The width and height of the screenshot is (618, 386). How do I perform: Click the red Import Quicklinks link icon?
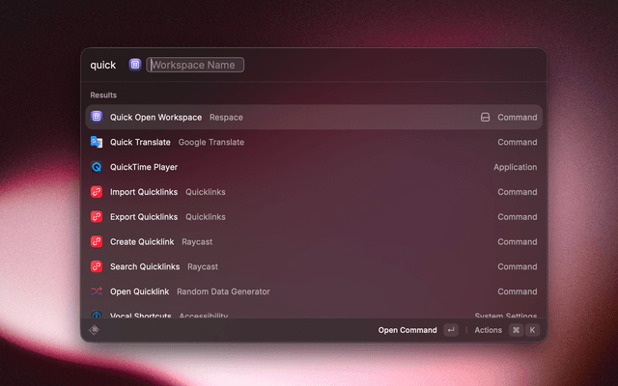click(x=97, y=191)
